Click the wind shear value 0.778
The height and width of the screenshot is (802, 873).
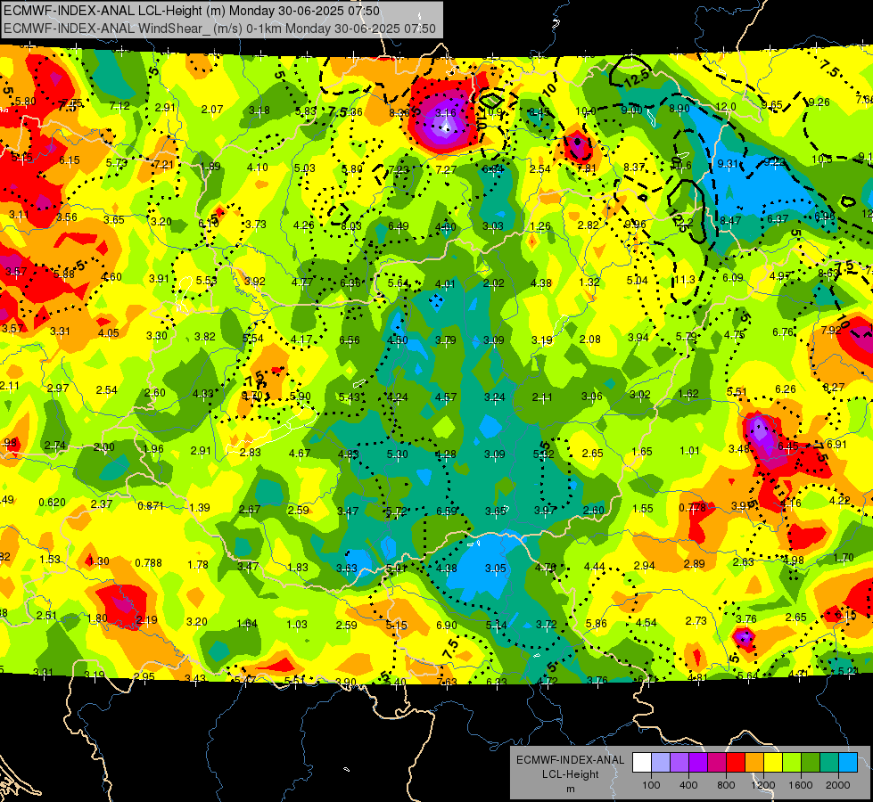click(x=692, y=508)
